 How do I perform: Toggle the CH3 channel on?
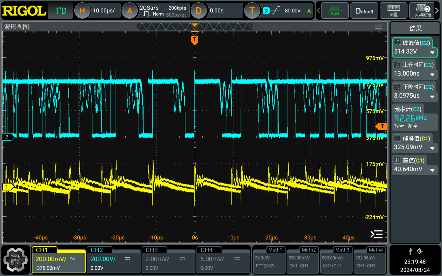pyautogui.click(x=168, y=259)
